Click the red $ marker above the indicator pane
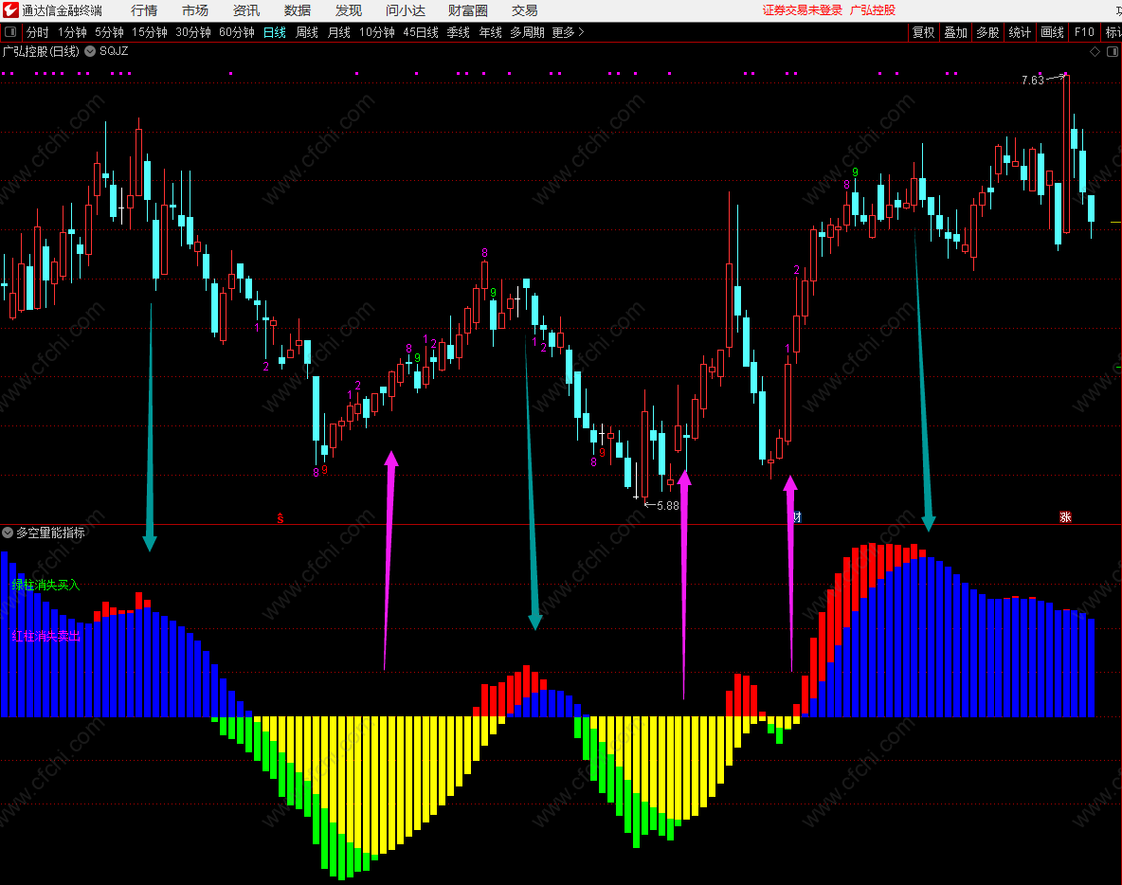This screenshot has height=885, width=1122. (x=280, y=518)
